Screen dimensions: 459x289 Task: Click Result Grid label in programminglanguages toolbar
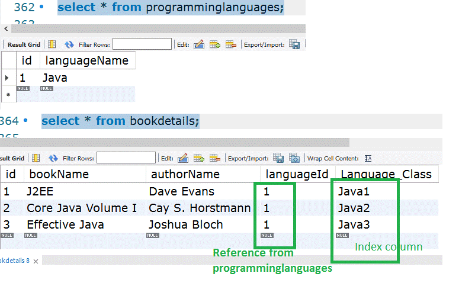(24, 44)
